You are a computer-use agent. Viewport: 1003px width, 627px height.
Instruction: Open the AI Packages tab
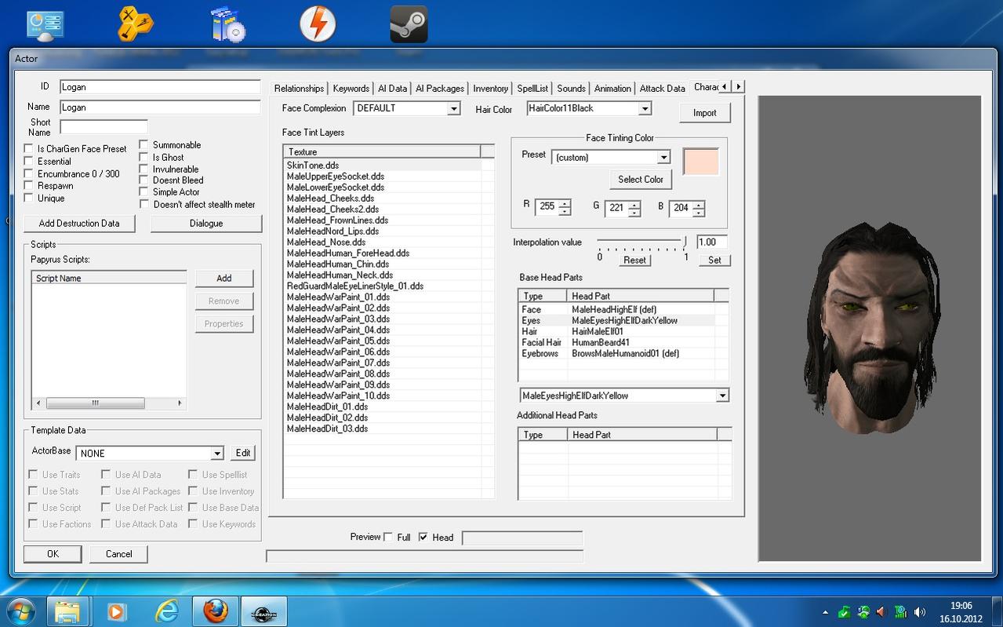tap(440, 89)
